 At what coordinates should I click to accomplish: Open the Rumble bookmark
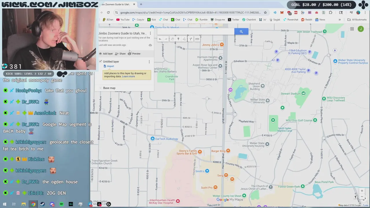coord(201,20)
